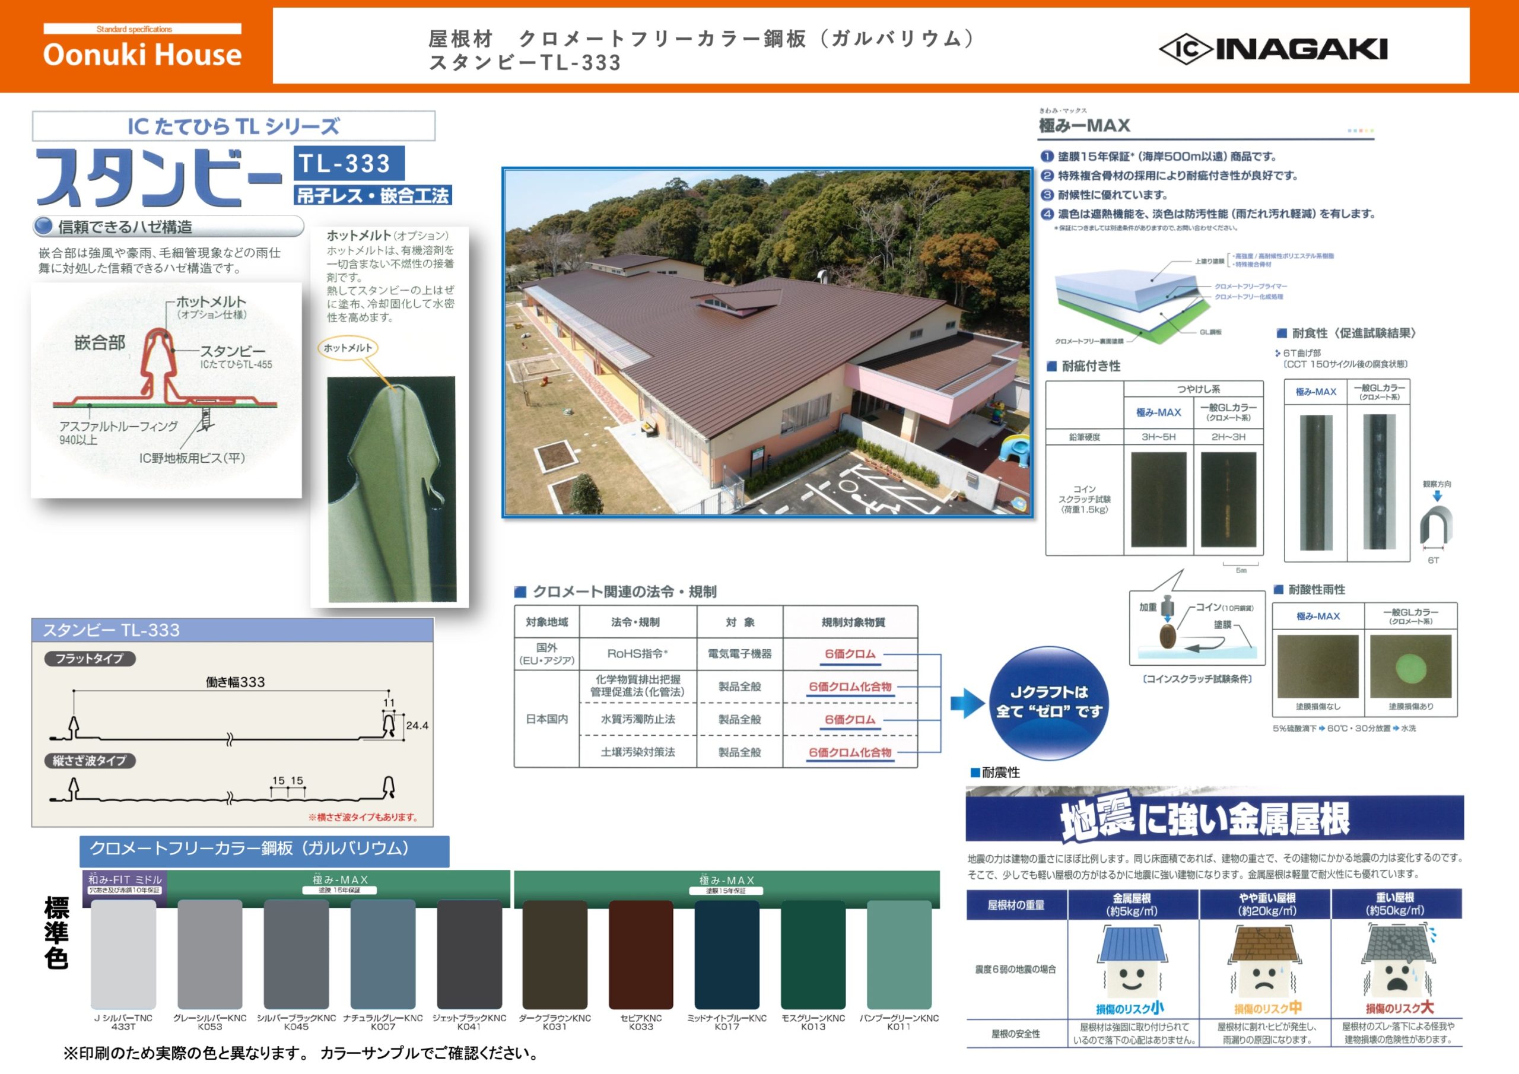Select the ナチュラルグレーKNC K007 swatch
The image size is (1519, 1074).
[x=382, y=954]
